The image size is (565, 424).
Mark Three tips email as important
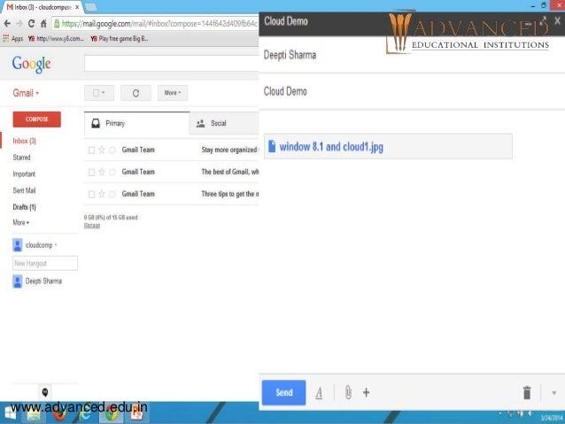pos(112,195)
